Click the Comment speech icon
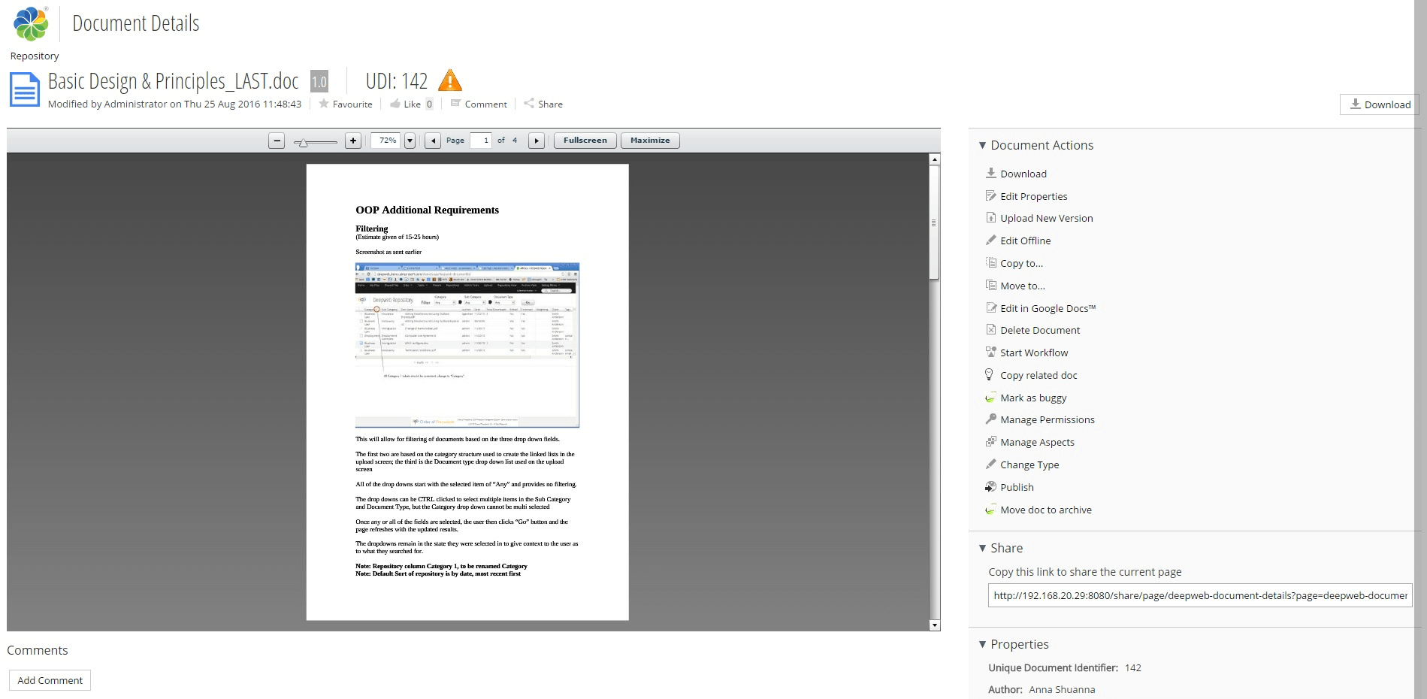1427x699 pixels. click(x=455, y=103)
